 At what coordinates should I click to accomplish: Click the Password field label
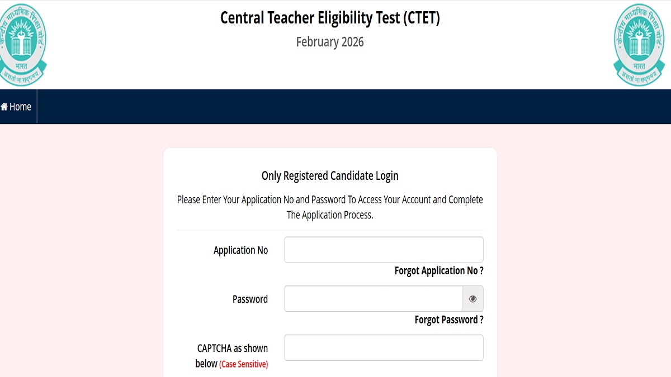(250, 299)
